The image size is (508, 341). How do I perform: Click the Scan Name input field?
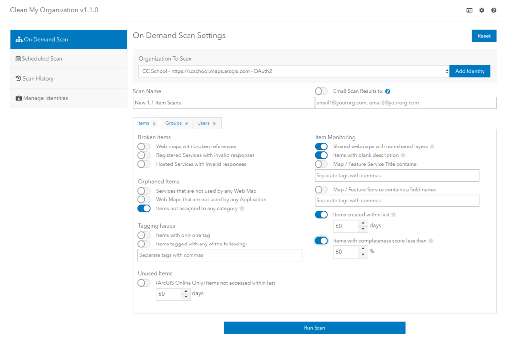click(x=223, y=103)
